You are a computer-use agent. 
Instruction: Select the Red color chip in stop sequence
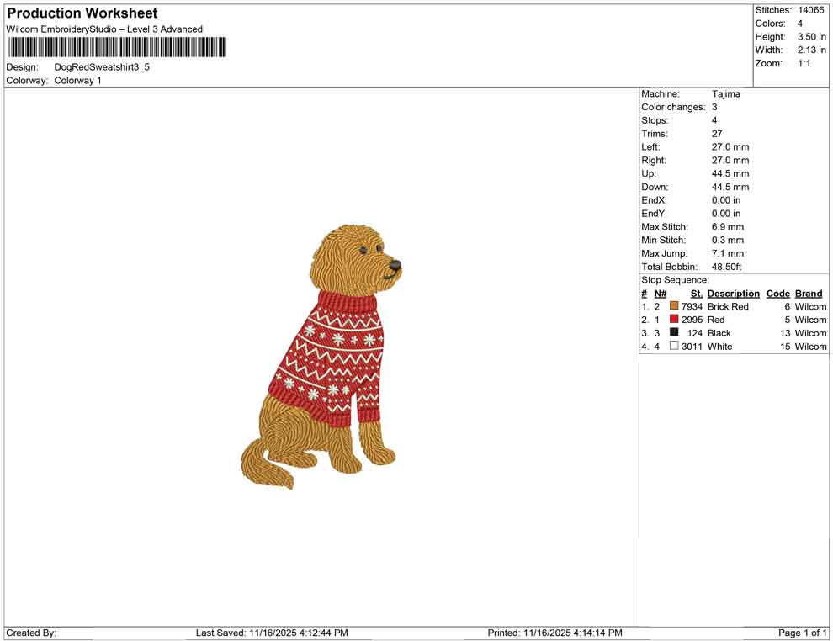(672, 320)
